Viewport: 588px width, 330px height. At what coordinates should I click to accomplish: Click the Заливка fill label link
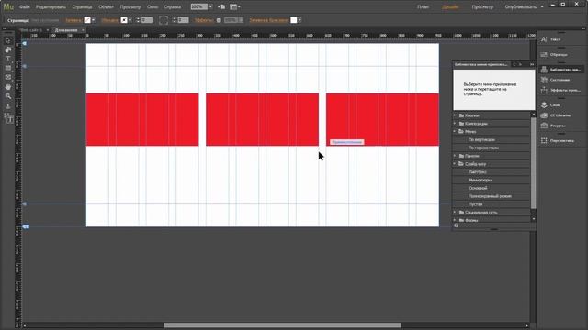[x=73, y=20]
